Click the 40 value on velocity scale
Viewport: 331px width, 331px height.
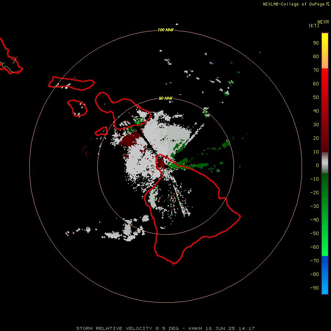(316, 111)
